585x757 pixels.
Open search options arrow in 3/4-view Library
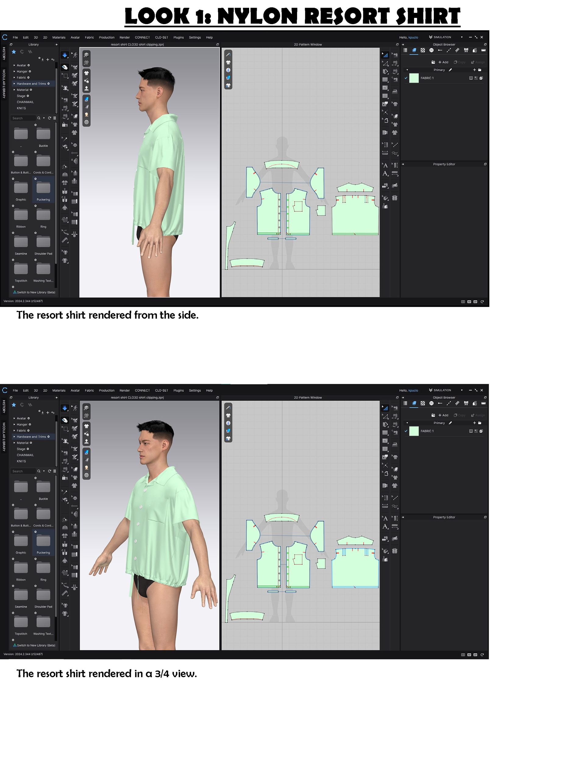click(x=44, y=471)
